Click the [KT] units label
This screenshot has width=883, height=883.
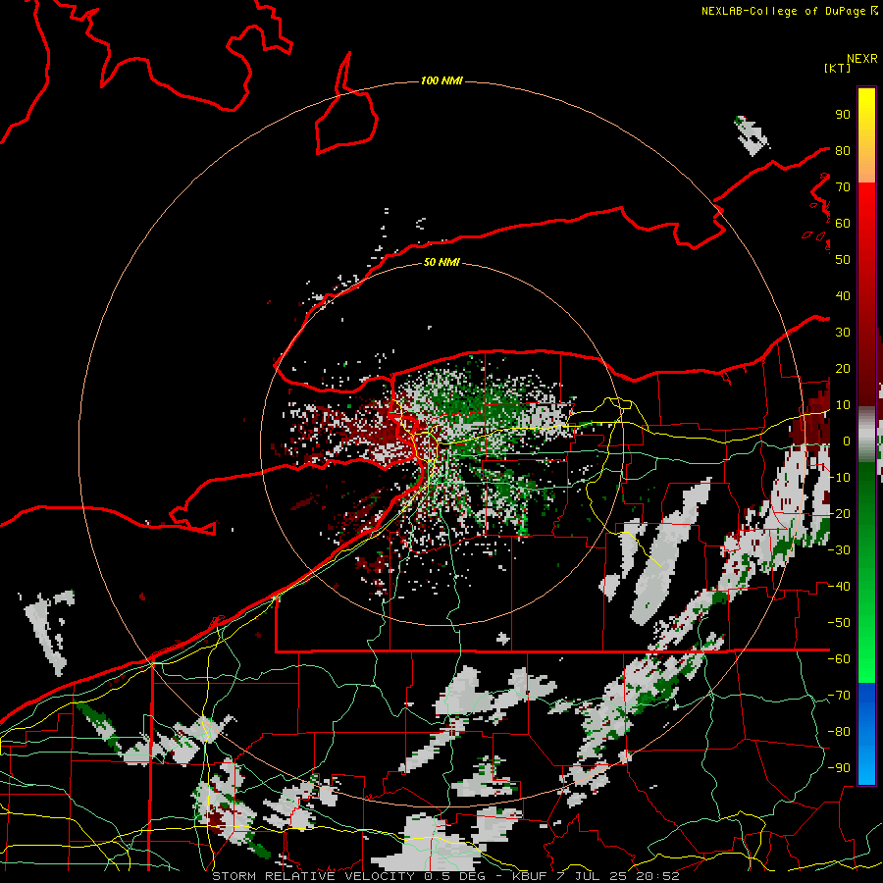pos(837,68)
